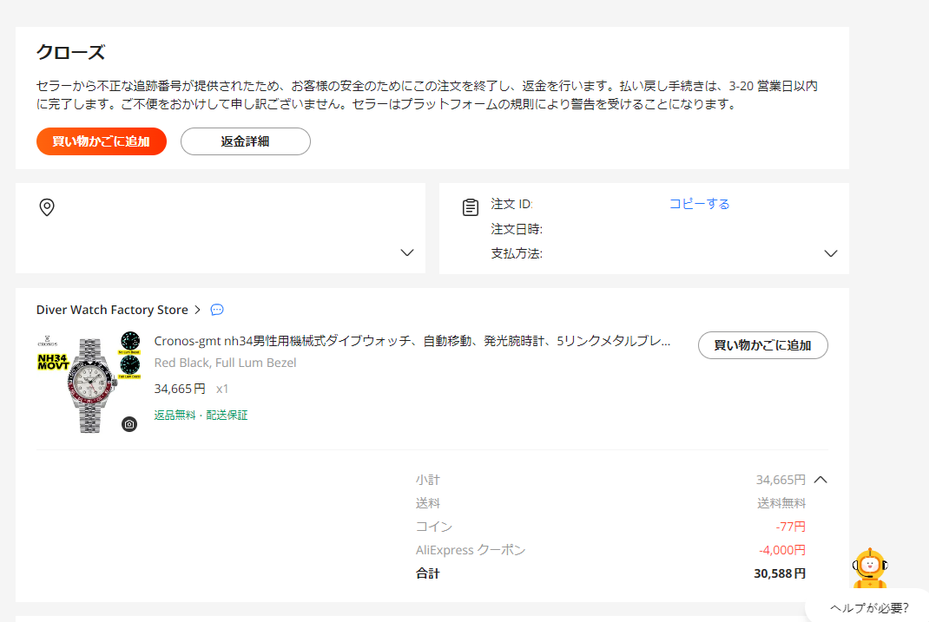Click the orange 買い物かごに追加 button
929x622 pixels.
click(102, 141)
